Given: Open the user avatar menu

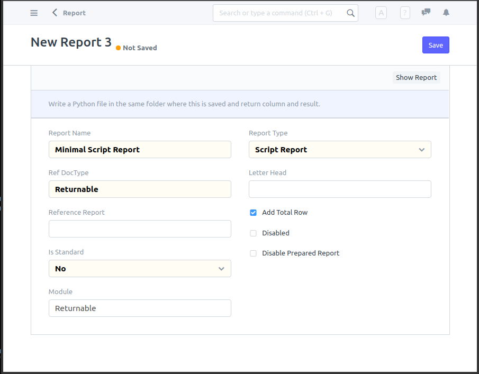Looking at the screenshot, I should click(381, 13).
